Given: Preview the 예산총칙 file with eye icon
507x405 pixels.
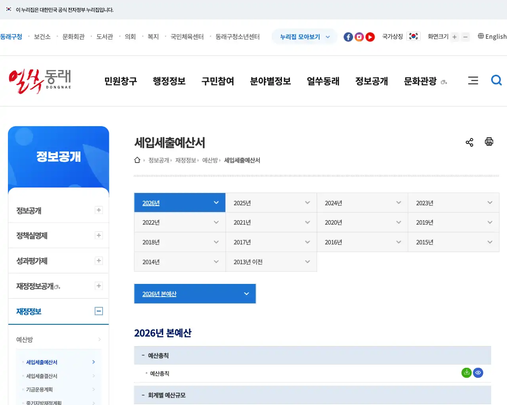Looking at the screenshot, I should click(x=478, y=373).
